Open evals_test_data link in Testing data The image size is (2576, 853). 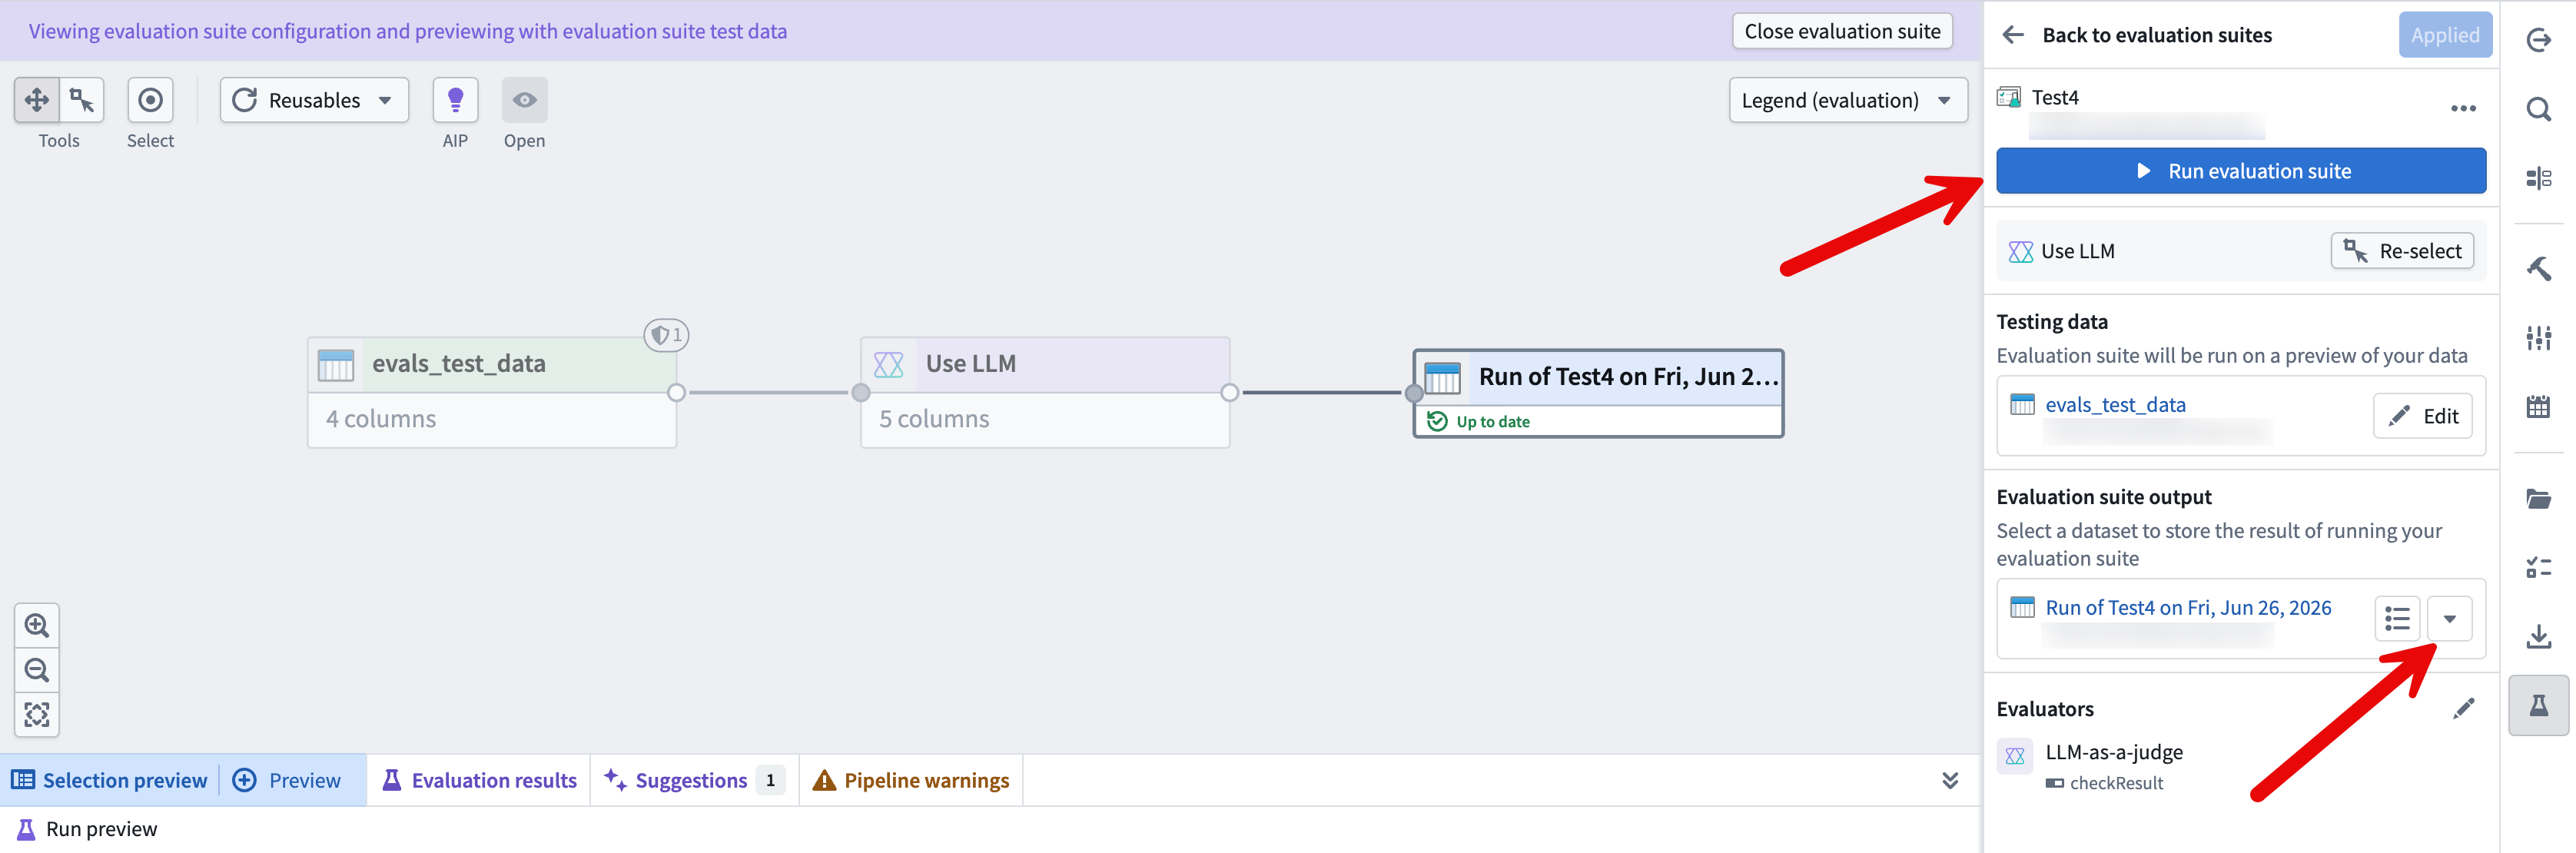[2114, 405]
